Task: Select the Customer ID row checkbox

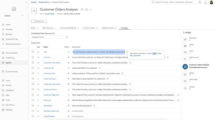Action: 33,68
